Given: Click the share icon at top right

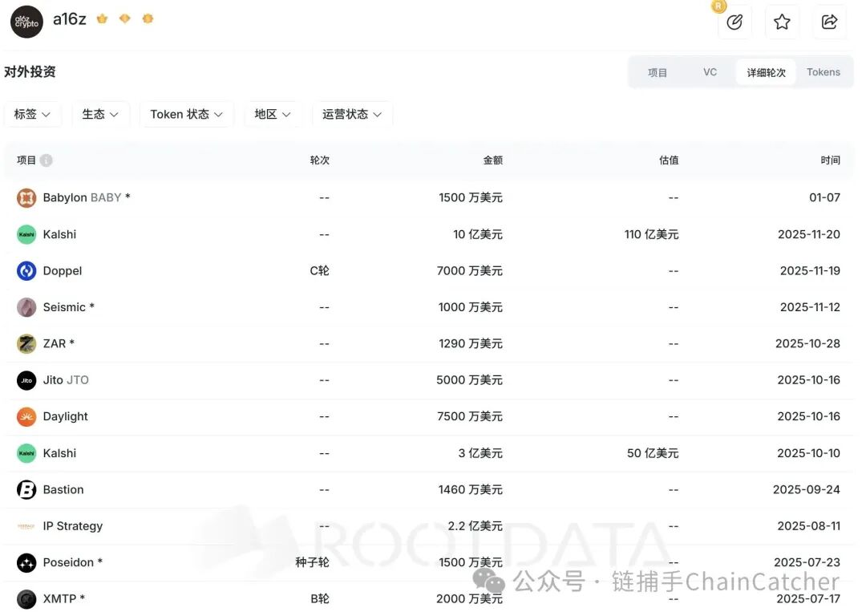Looking at the screenshot, I should coord(829,22).
